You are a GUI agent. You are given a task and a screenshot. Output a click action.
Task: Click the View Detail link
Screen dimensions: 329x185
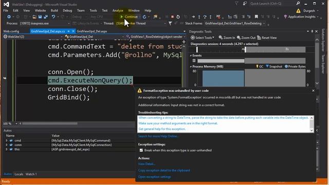[147, 164]
